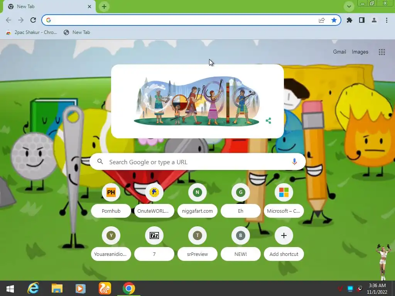395x296 pixels.
Task: Click the Search Google or type a URL box
Action: [x=197, y=162]
